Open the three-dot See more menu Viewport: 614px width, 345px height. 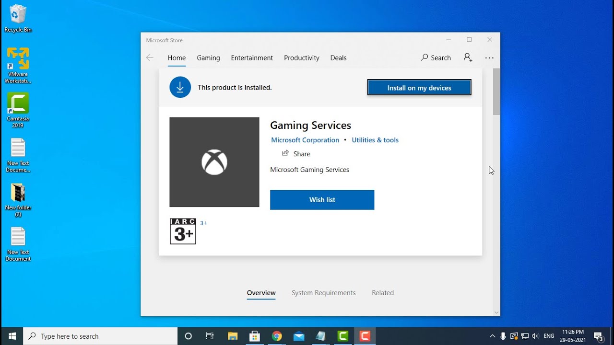[489, 57]
